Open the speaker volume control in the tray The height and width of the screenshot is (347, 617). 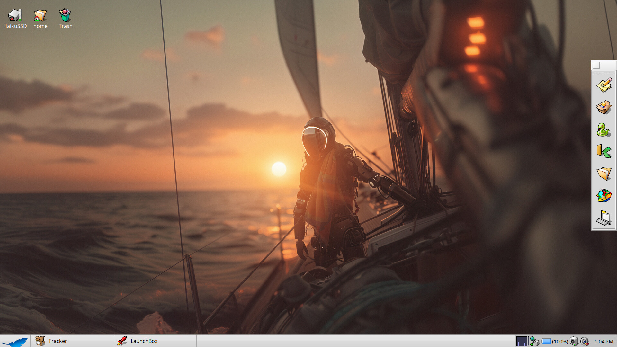tap(574, 341)
